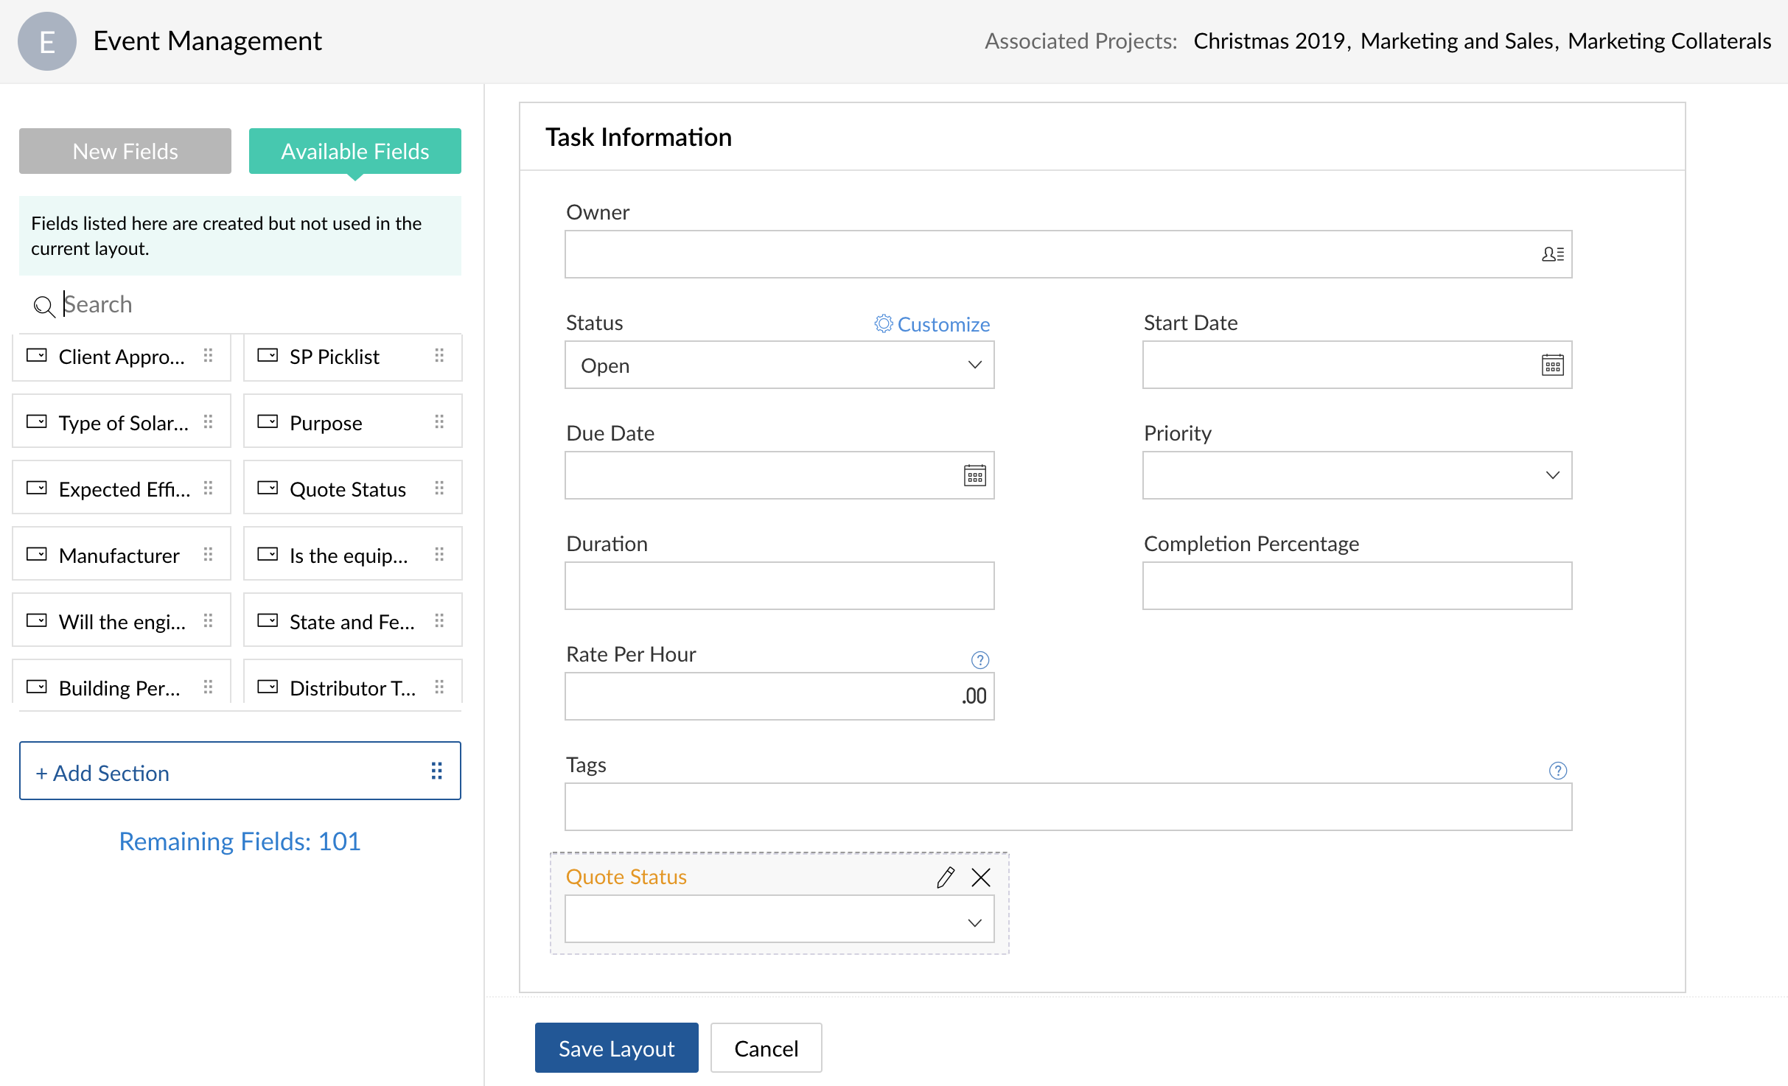The image size is (1788, 1086).
Task: Open the Status dropdown showing Open
Action: (x=779, y=365)
